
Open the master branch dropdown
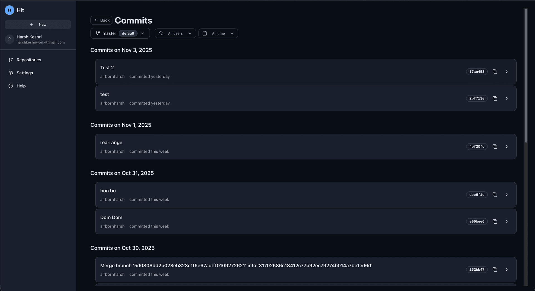(142, 33)
